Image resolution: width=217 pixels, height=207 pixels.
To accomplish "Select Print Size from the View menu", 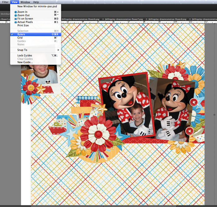I will (36, 25).
